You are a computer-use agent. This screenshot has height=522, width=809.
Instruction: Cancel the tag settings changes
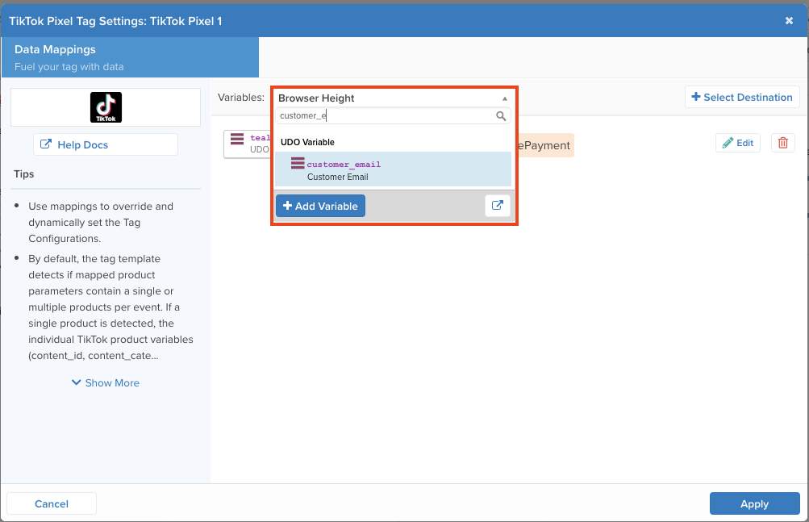[x=52, y=503]
